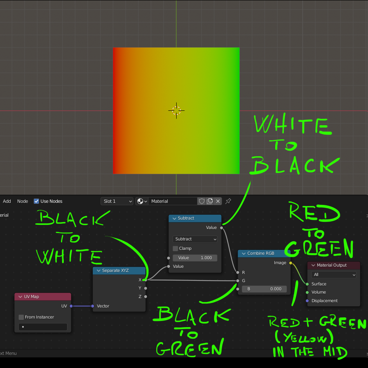Image resolution: width=368 pixels, height=368 pixels.
Task: Click the Subtract node Value output socket
Action: pos(221,228)
